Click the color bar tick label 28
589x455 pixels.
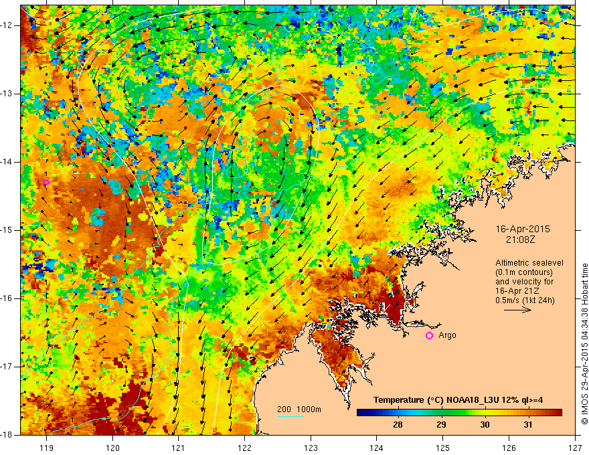pos(398,425)
